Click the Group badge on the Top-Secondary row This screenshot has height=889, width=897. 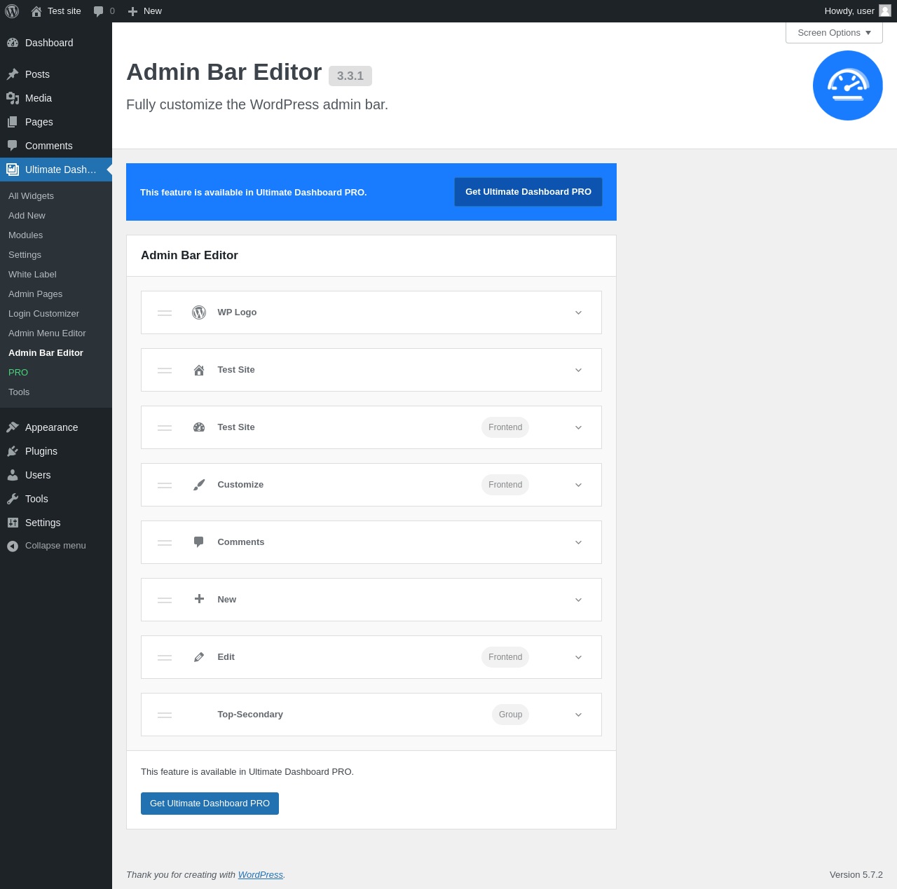click(x=511, y=715)
